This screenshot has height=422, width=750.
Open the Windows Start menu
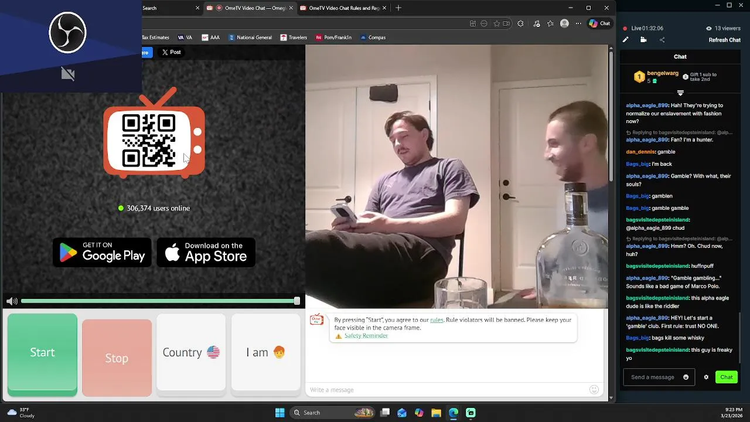tap(280, 413)
